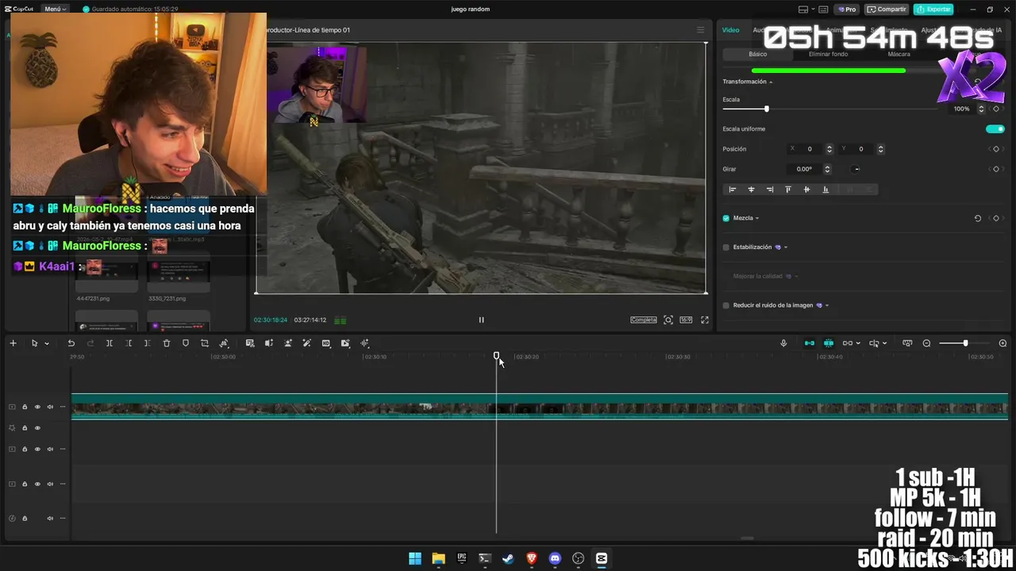Open the Completa preview quality selector

tap(644, 320)
